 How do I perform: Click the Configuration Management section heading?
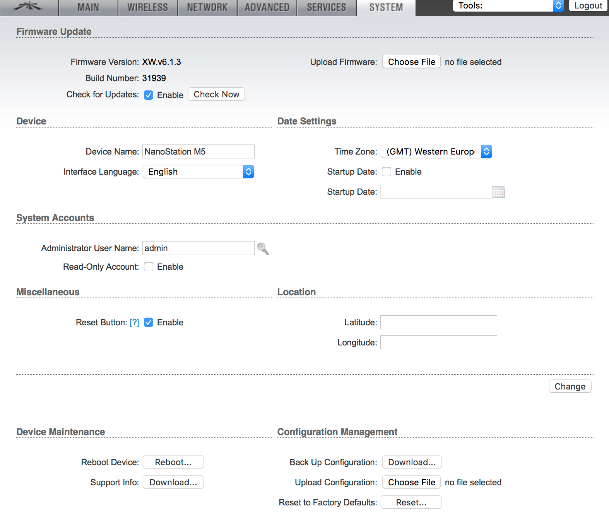point(337,432)
